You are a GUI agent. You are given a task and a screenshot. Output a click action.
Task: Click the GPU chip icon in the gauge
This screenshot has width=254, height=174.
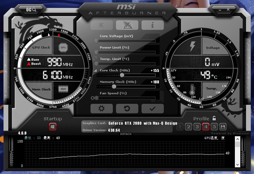point(63,47)
